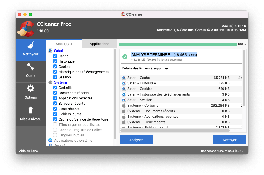Click Apple icon in Système - Applications récentes row

click(x=124, y=117)
